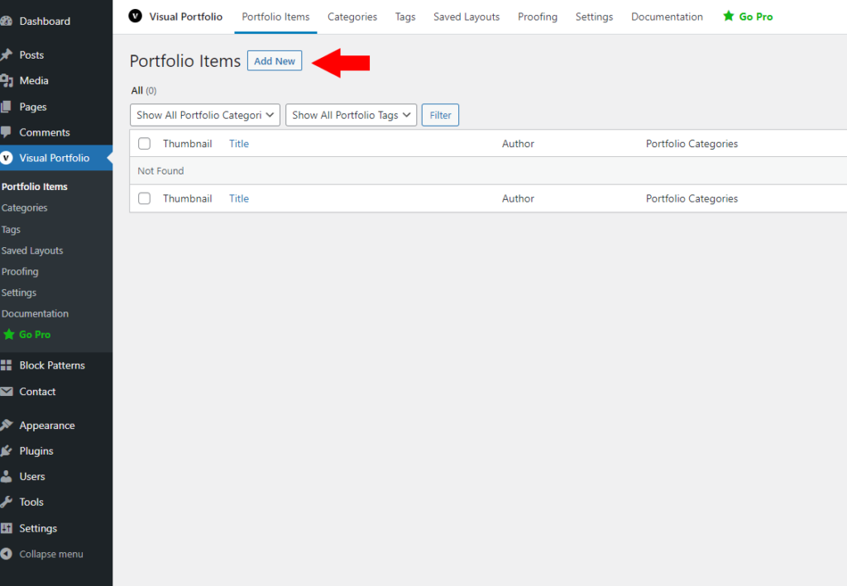Image resolution: width=847 pixels, height=586 pixels.
Task: Click the Settings sliders icon in sidebar
Action: (6, 527)
